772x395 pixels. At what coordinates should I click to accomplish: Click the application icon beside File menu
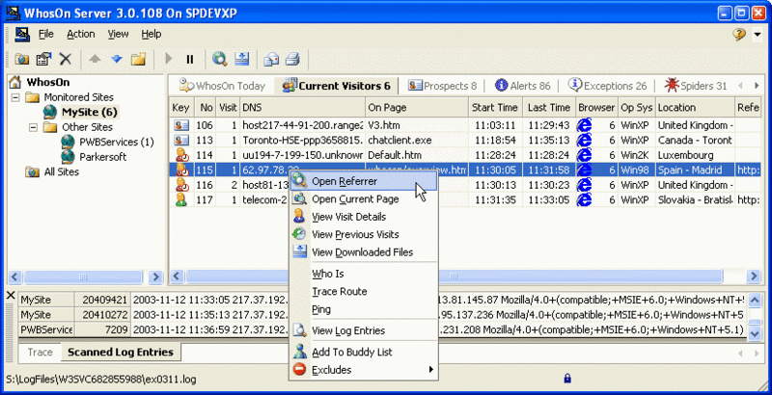point(22,34)
